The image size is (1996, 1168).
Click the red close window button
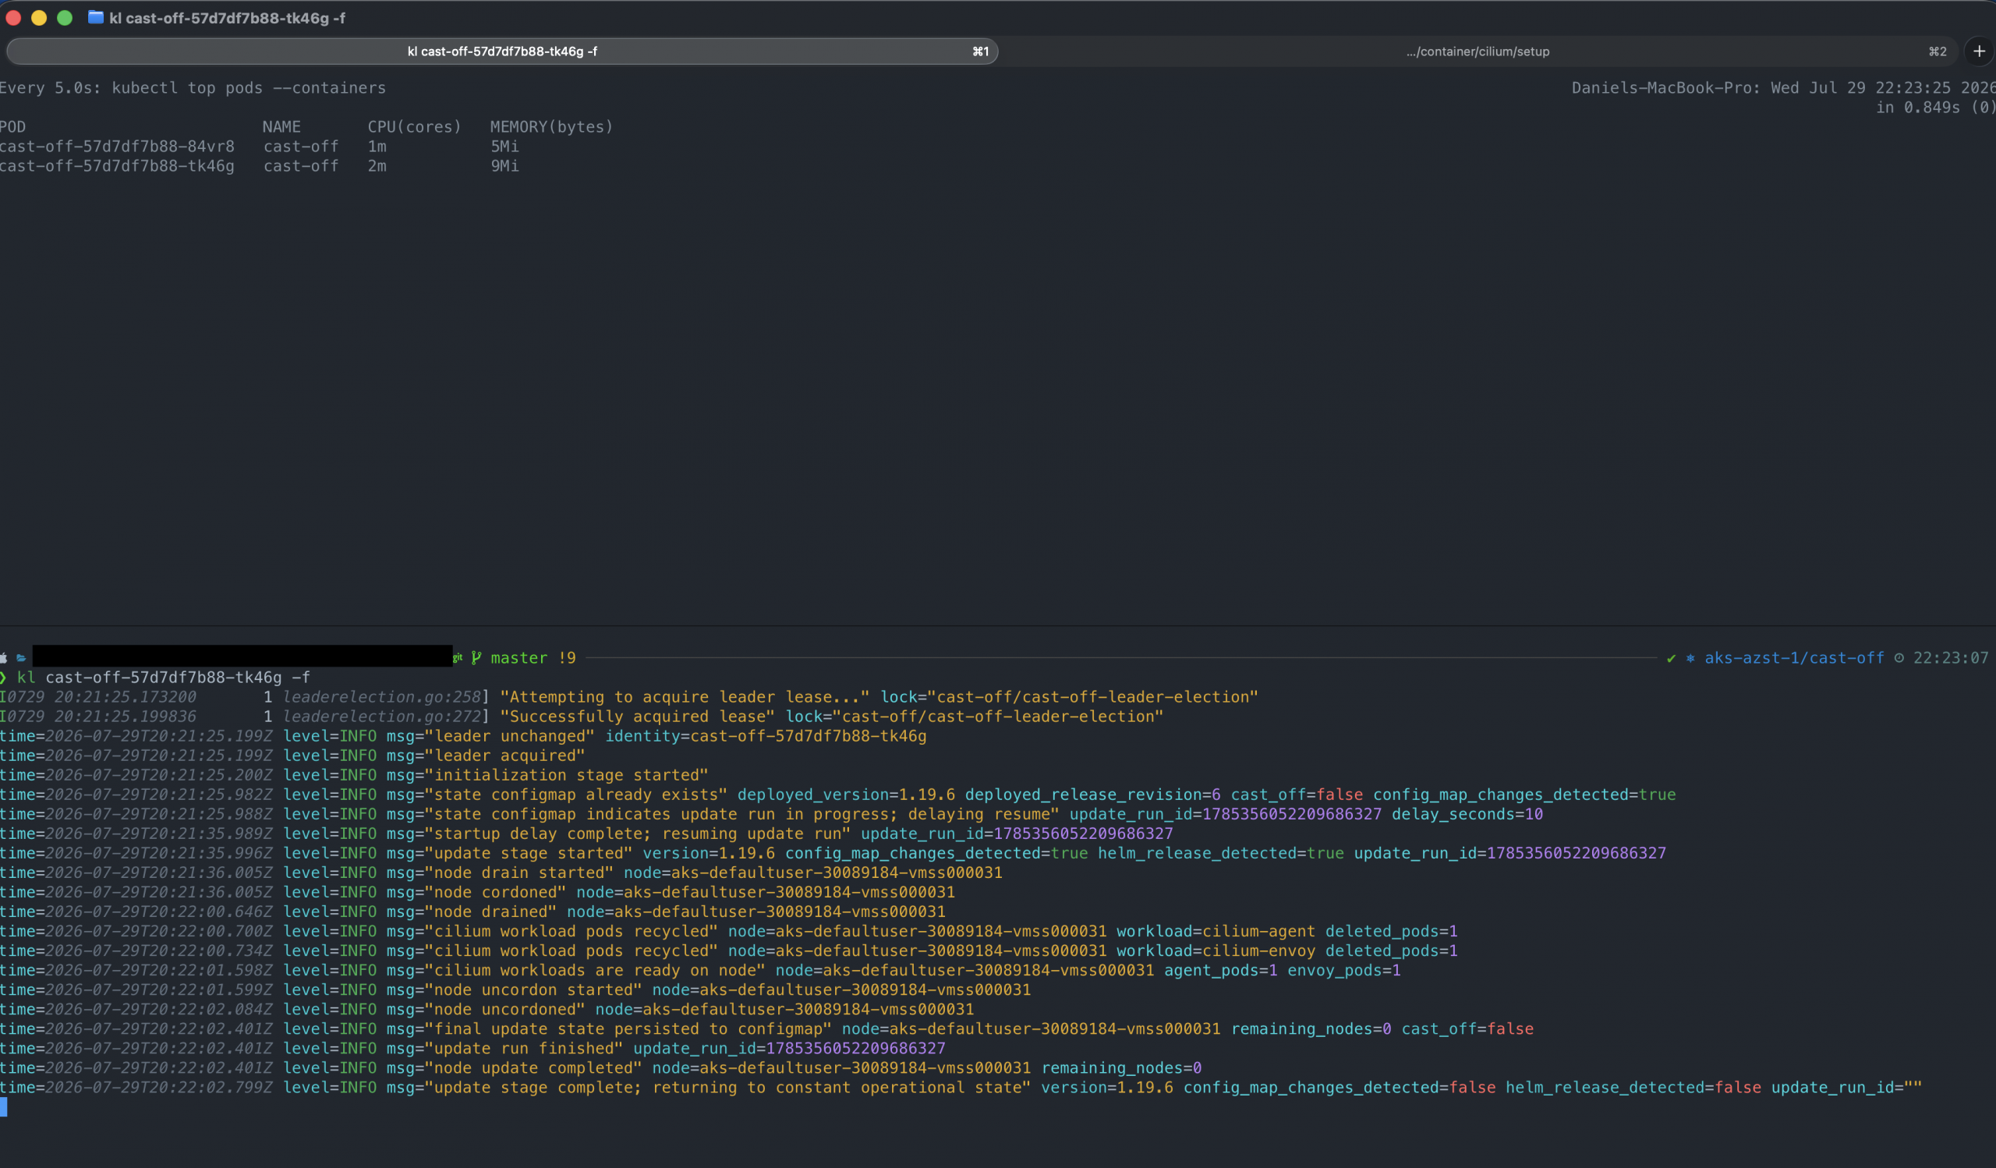13,17
